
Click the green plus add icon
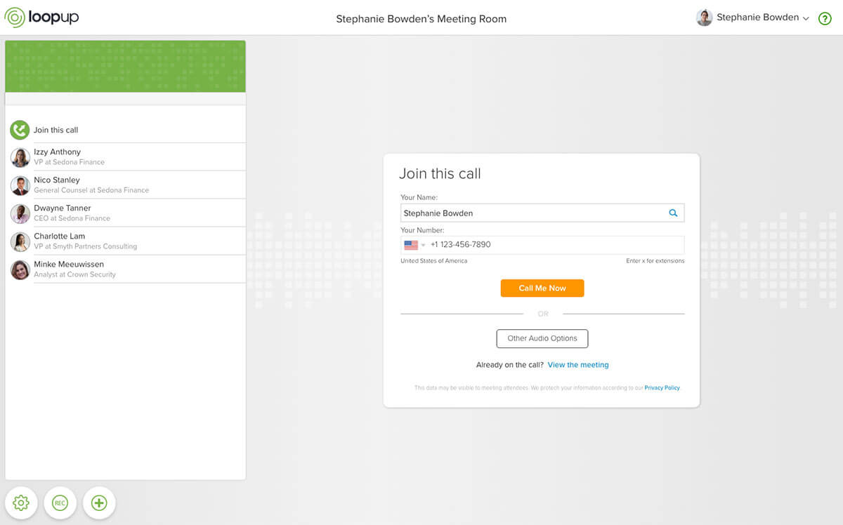99,503
